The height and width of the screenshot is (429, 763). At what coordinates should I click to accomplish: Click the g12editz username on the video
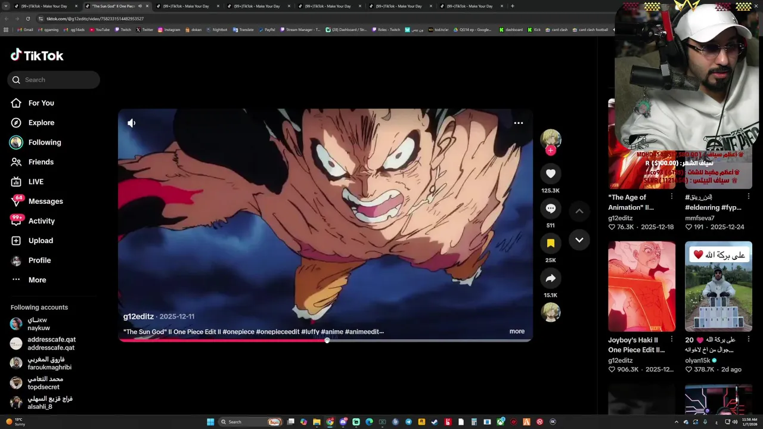[x=138, y=316]
